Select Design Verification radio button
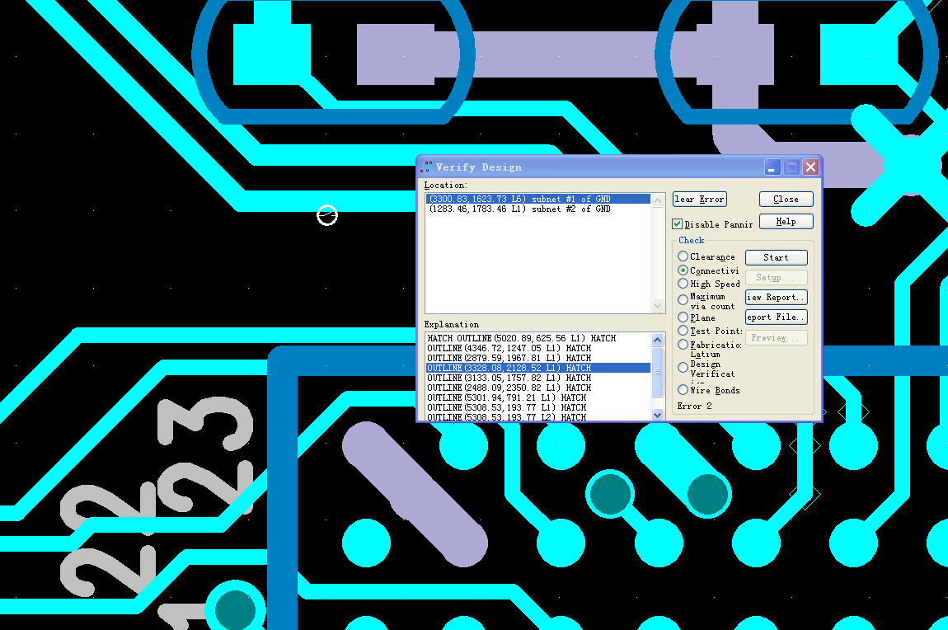 point(683,367)
